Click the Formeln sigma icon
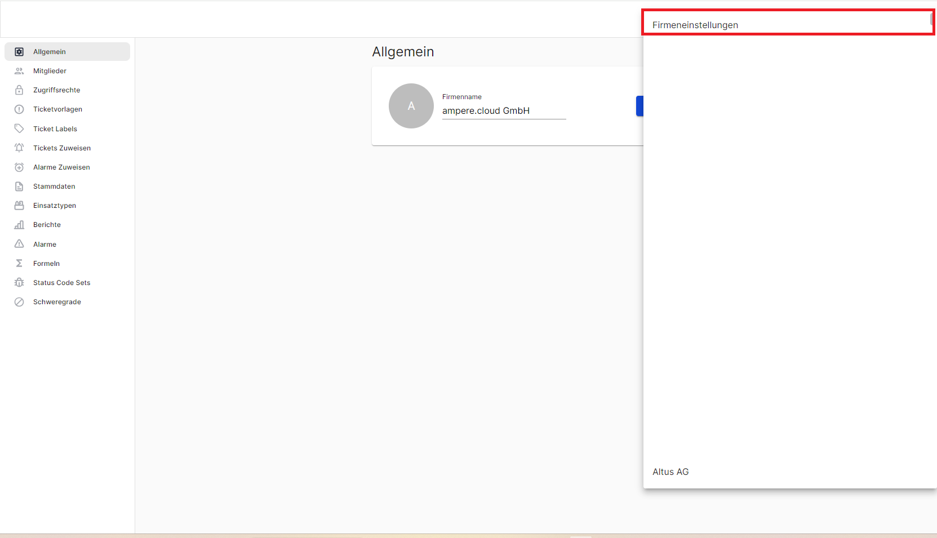Image resolution: width=937 pixels, height=538 pixels. point(19,264)
